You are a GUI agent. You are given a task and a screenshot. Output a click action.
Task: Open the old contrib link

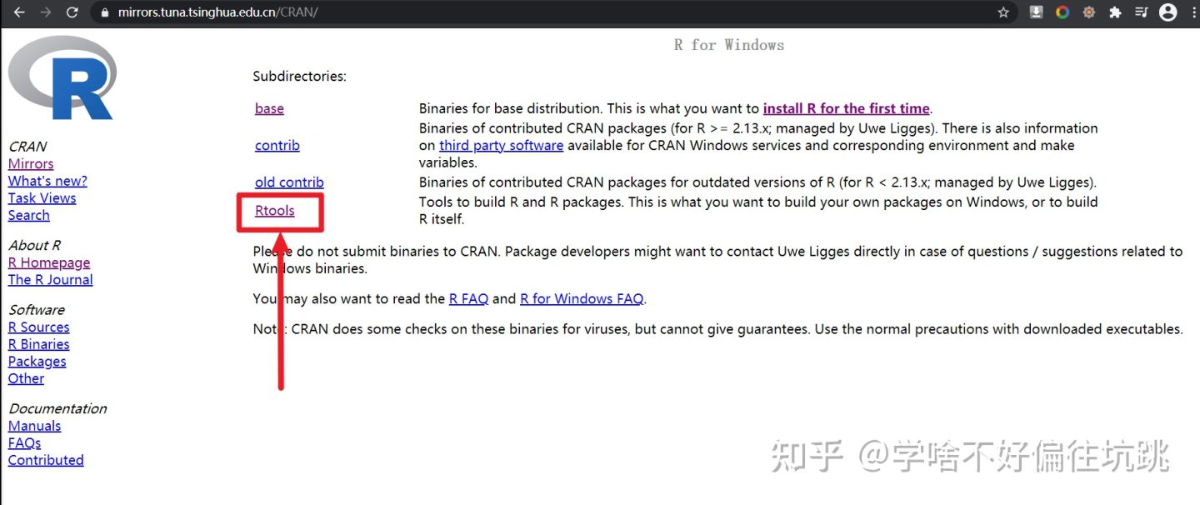(x=289, y=182)
